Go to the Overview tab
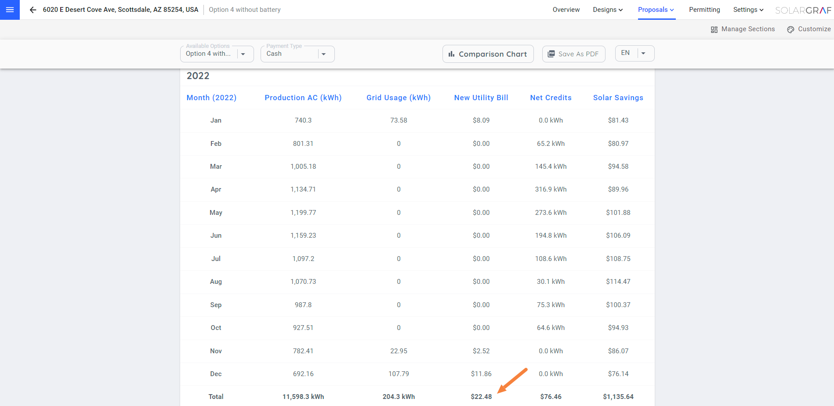Image resolution: width=834 pixels, height=406 pixels. pos(566,10)
